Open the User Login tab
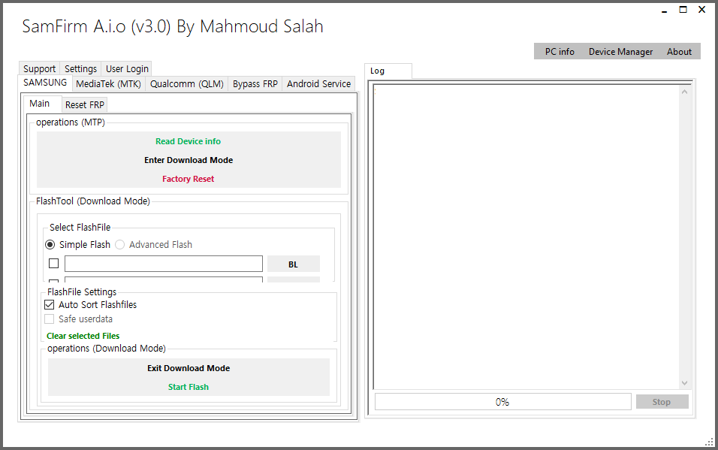Screen dimensions: 718x450 point(127,68)
